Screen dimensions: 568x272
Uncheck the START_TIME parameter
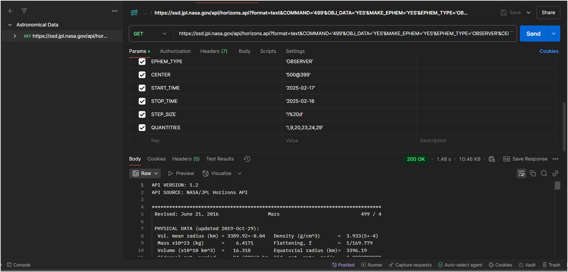tap(142, 88)
